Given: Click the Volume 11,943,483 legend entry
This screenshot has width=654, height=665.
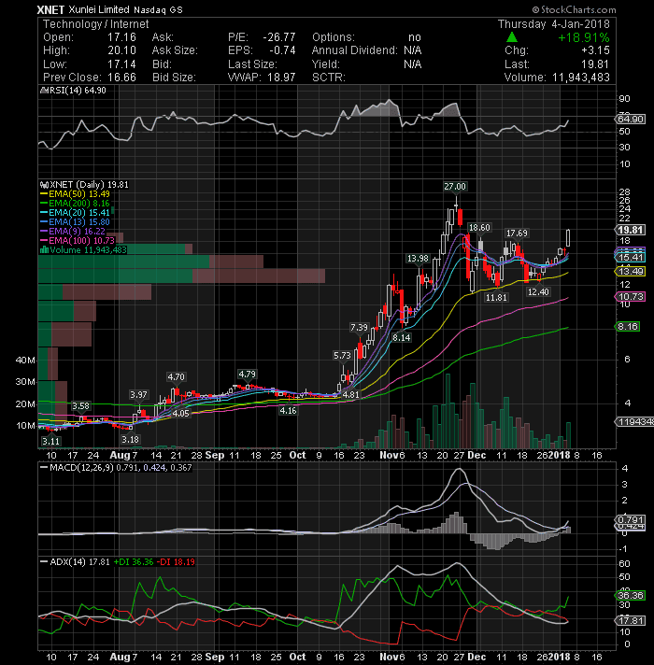Looking at the screenshot, I should click(x=88, y=249).
